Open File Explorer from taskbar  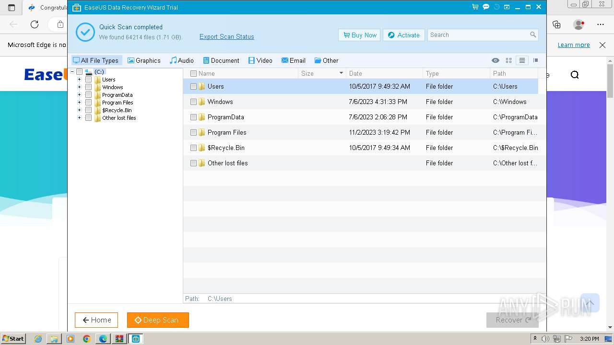tap(54, 339)
